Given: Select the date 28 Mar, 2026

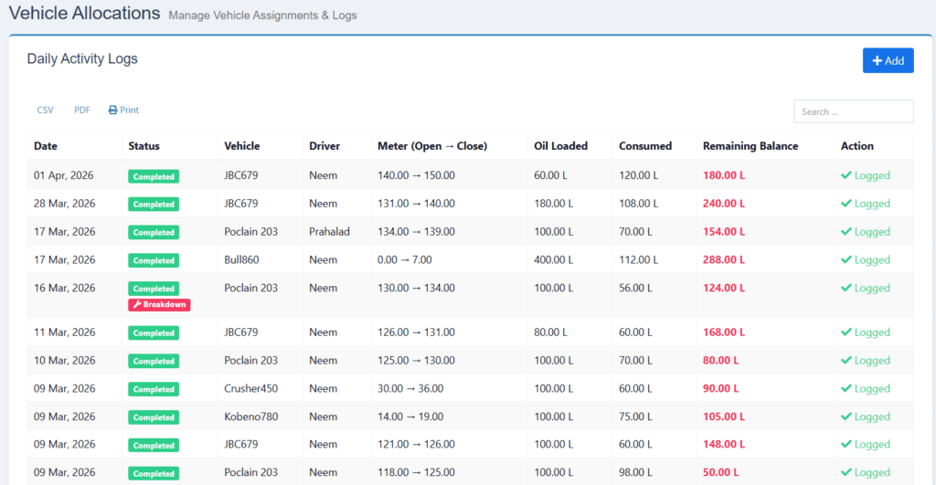Looking at the screenshot, I should (x=65, y=204).
